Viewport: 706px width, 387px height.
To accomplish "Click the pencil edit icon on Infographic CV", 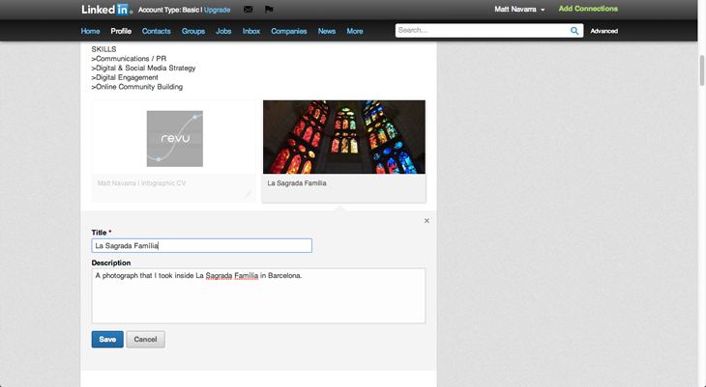I will pos(249,194).
